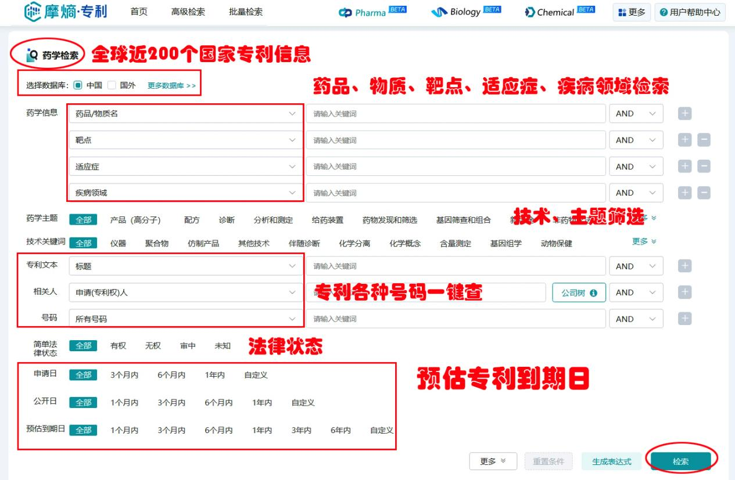The width and height of the screenshot is (735, 480).
Task: Click the info icon on 公司树 button
Action: pos(593,293)
